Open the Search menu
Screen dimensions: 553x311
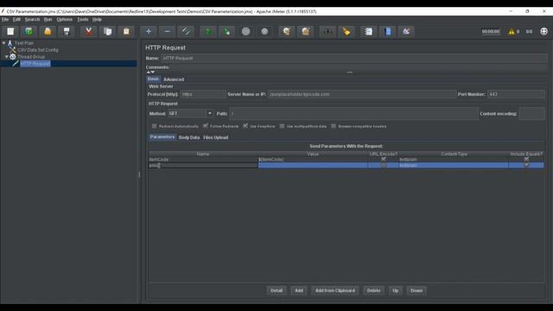(32, 19)
